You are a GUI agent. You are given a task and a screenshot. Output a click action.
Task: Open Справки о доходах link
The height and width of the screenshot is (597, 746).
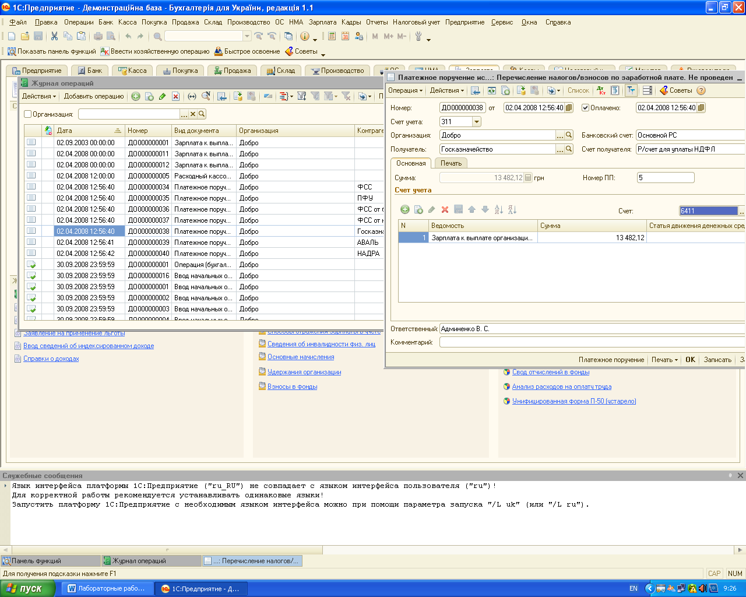[x=51, y=359]
